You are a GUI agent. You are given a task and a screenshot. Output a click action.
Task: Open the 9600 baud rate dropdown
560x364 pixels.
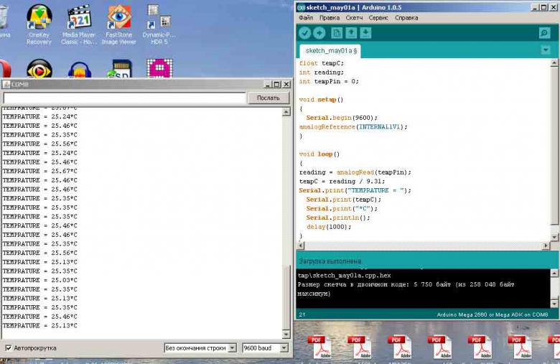[x=265, y=347]
